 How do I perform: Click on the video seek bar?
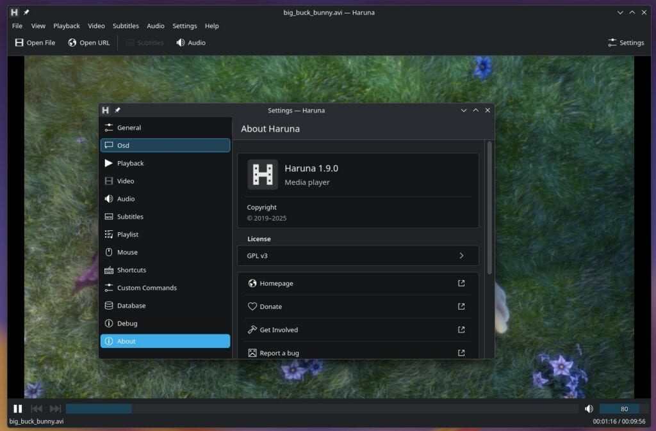322,409
